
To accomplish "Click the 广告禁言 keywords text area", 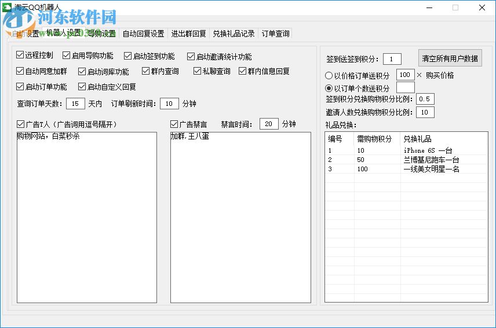I will click(x=240, y=218).
